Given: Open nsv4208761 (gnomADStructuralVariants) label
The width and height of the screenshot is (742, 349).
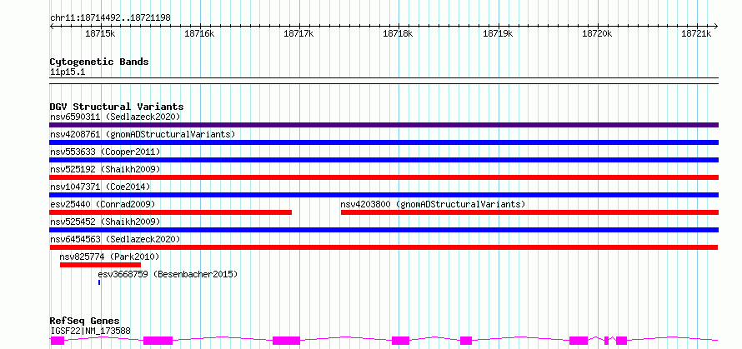Looking at the screenshot, I should coord(143,134).
